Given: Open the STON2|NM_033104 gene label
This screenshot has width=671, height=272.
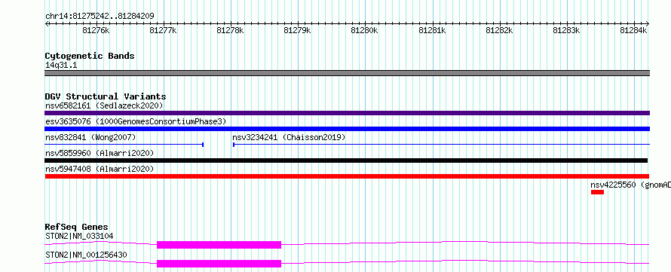Looking at the screenshot, I should [x=79, y=236].
